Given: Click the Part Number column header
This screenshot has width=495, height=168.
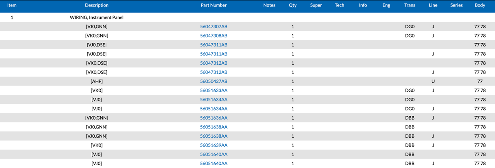Looking at the screenshot, I should pos(214,5).
